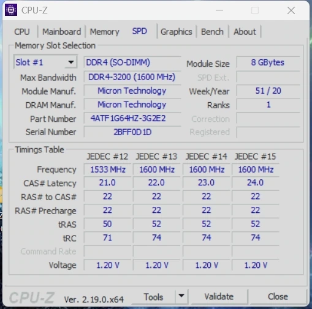Image resolution: width=312 pixels, height=309 pixels.
Task: Open the Tools button dropdown arrow
Action: coord(181,296)
